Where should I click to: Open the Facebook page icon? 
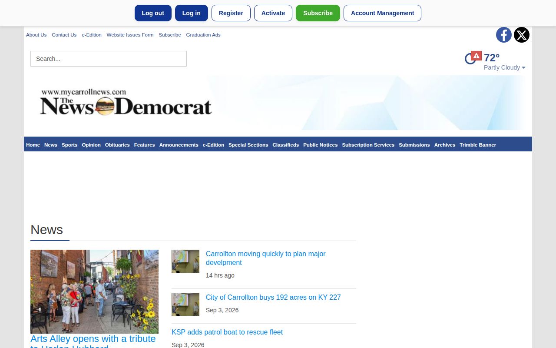tap(504, 35)
